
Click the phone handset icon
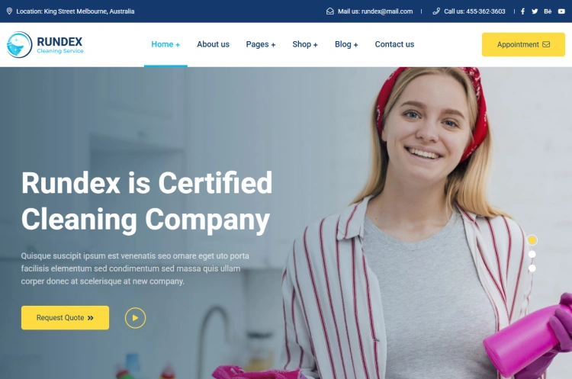436,11
